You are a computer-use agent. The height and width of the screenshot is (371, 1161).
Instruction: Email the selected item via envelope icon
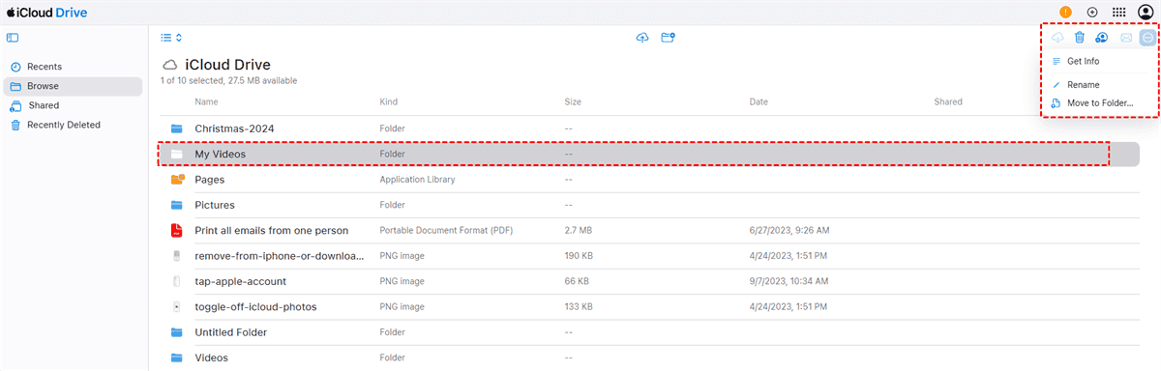coord(1126,38)
